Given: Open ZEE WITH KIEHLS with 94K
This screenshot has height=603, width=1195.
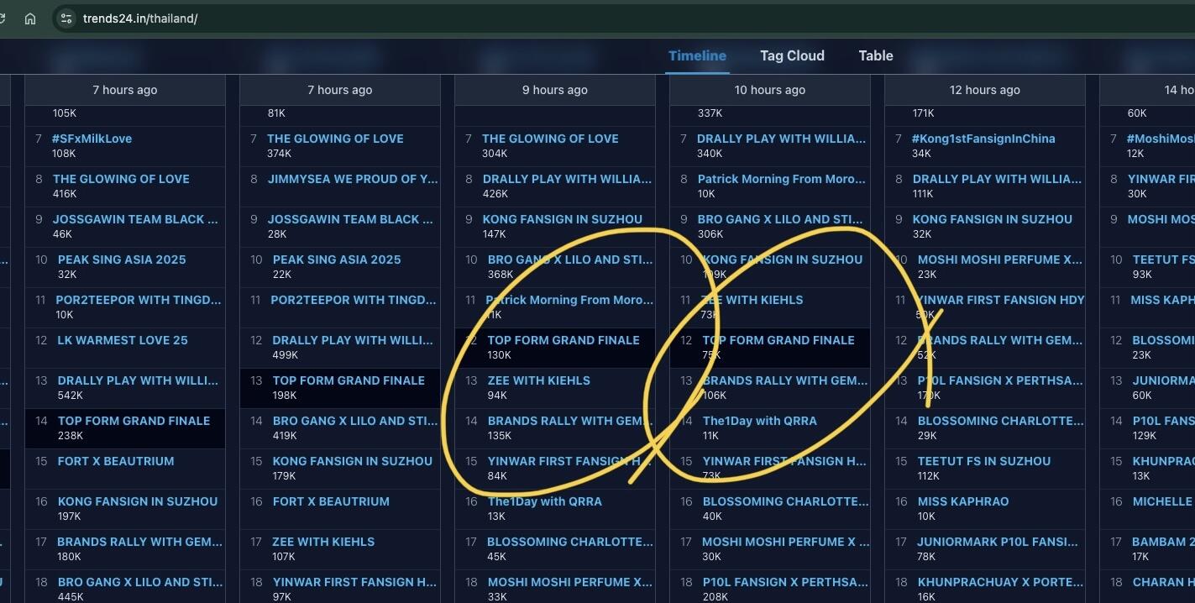Looking at the screenshot, I should pyautogui.click(x=539, y=380).
